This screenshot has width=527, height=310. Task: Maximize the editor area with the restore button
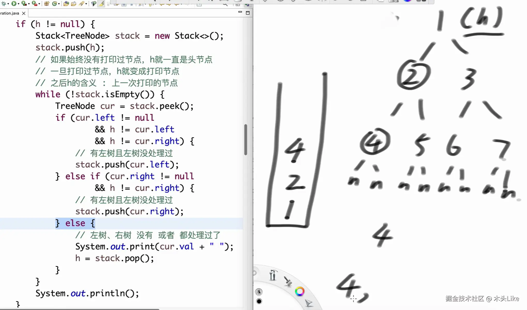point(247,12)
